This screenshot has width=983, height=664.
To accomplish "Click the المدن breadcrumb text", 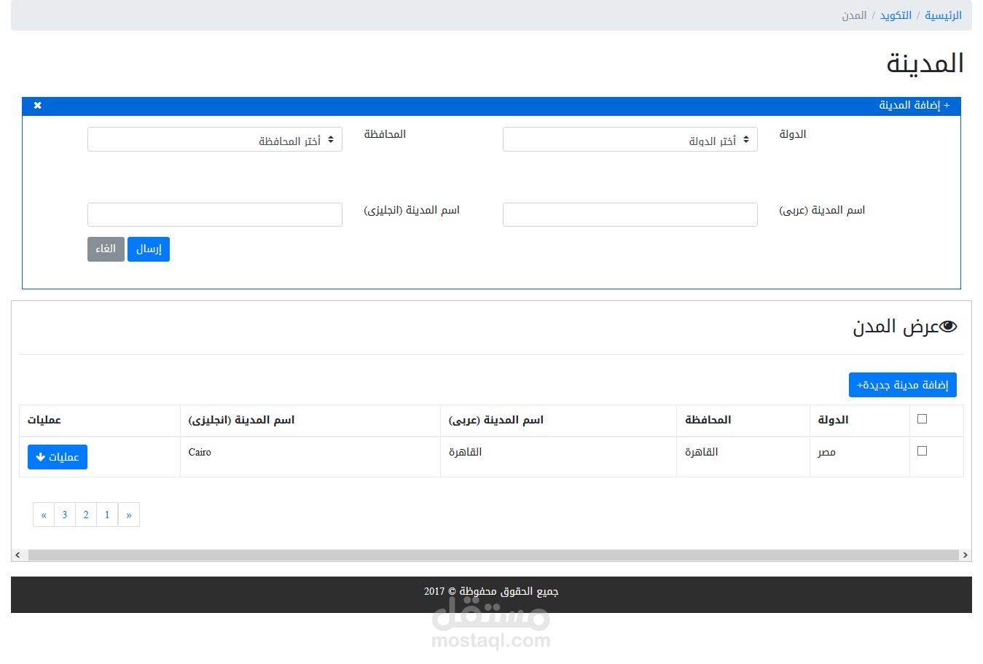I will (854, 15).
